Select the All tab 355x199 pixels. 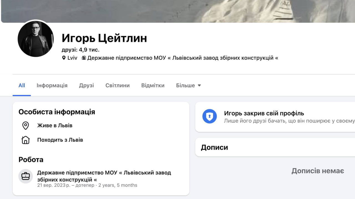(22, 85)
